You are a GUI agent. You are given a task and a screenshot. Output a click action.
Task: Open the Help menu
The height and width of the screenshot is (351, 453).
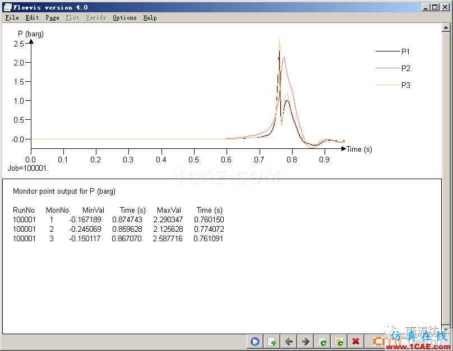(150, 17)
